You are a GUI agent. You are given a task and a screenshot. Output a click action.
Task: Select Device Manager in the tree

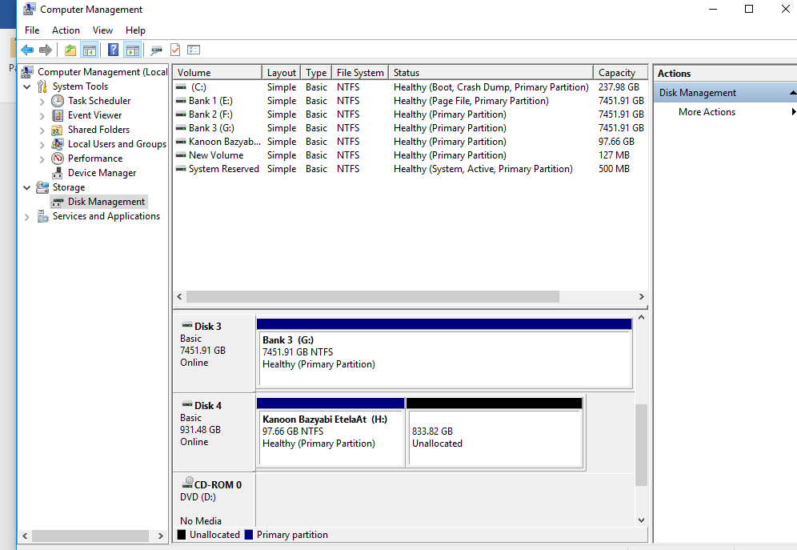102,173
